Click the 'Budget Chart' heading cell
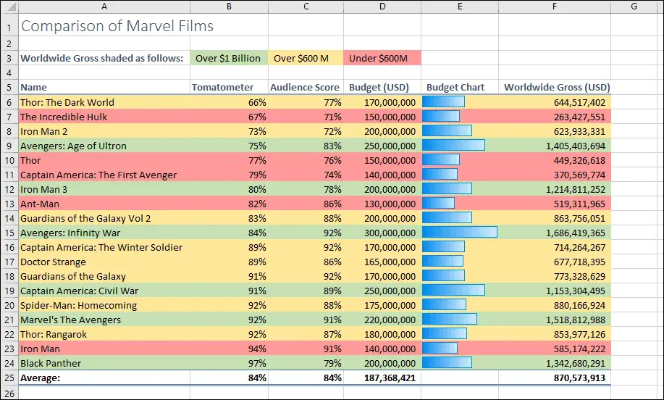The image size is (664, 400). tap(458, 88)
